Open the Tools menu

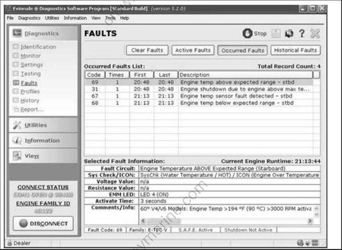110,18
